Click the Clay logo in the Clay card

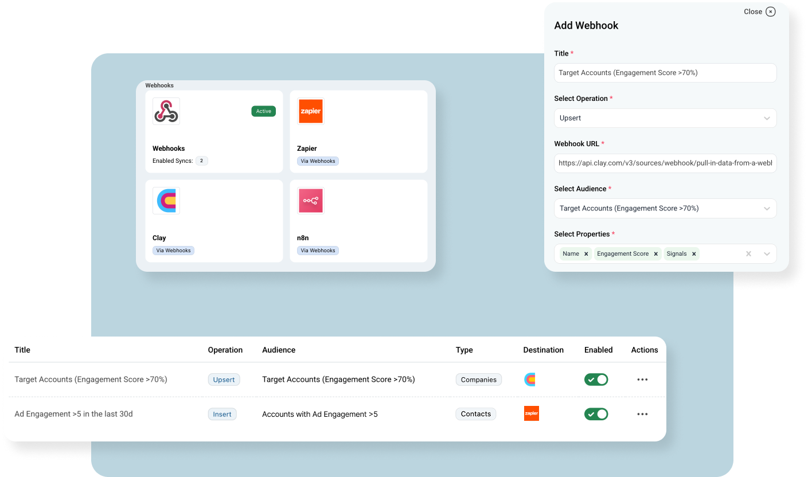point(166,201)
